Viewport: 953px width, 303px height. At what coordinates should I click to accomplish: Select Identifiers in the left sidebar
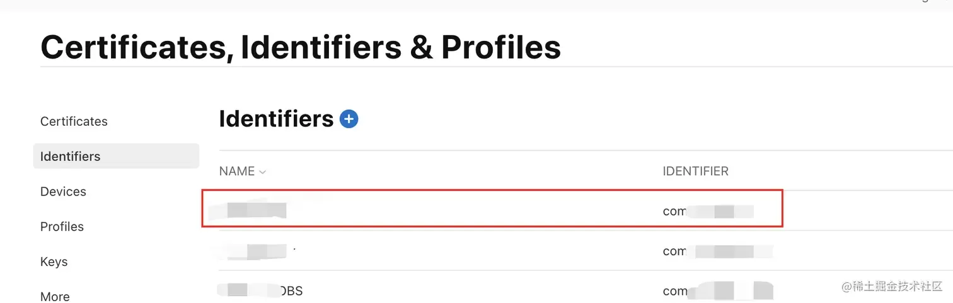(x=116, y=156)
